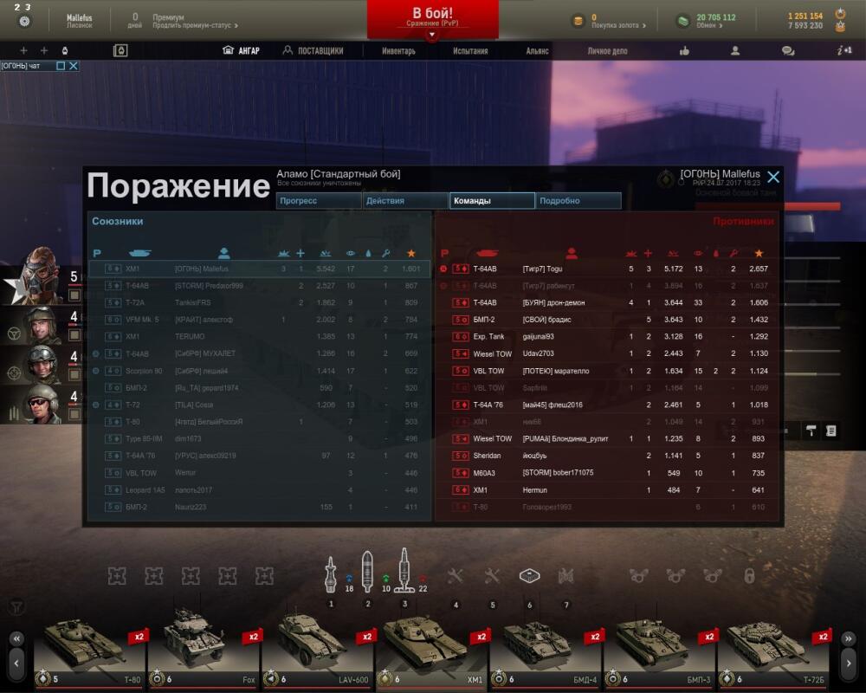Select the Команды results tab

(492, 201)
